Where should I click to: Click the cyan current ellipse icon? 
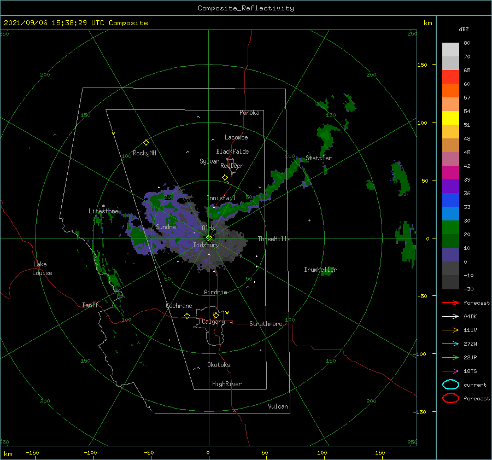(x=450, y=385)
